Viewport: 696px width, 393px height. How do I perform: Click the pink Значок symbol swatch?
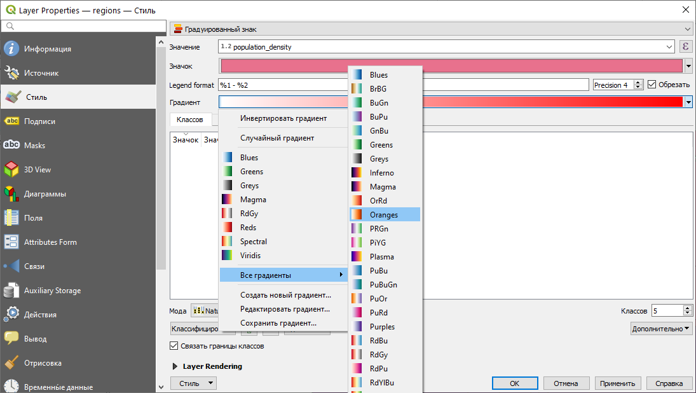click(x=451, y=66)
